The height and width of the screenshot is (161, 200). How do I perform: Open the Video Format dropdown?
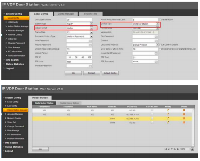91,28
